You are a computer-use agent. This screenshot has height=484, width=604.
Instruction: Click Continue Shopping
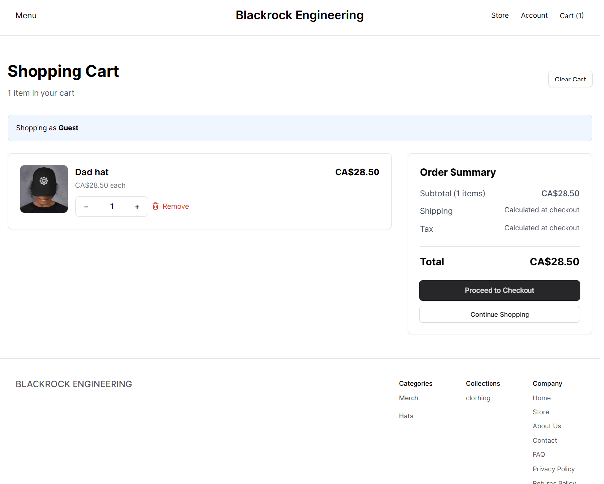click(499, 314)
